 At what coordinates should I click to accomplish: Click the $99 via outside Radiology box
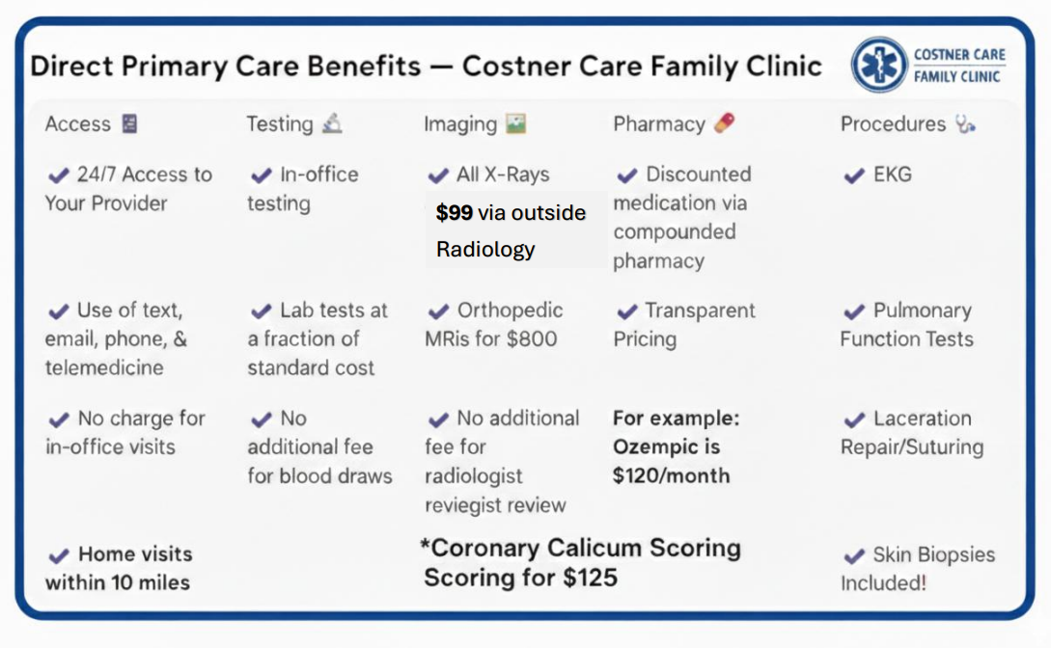point(511,230)
